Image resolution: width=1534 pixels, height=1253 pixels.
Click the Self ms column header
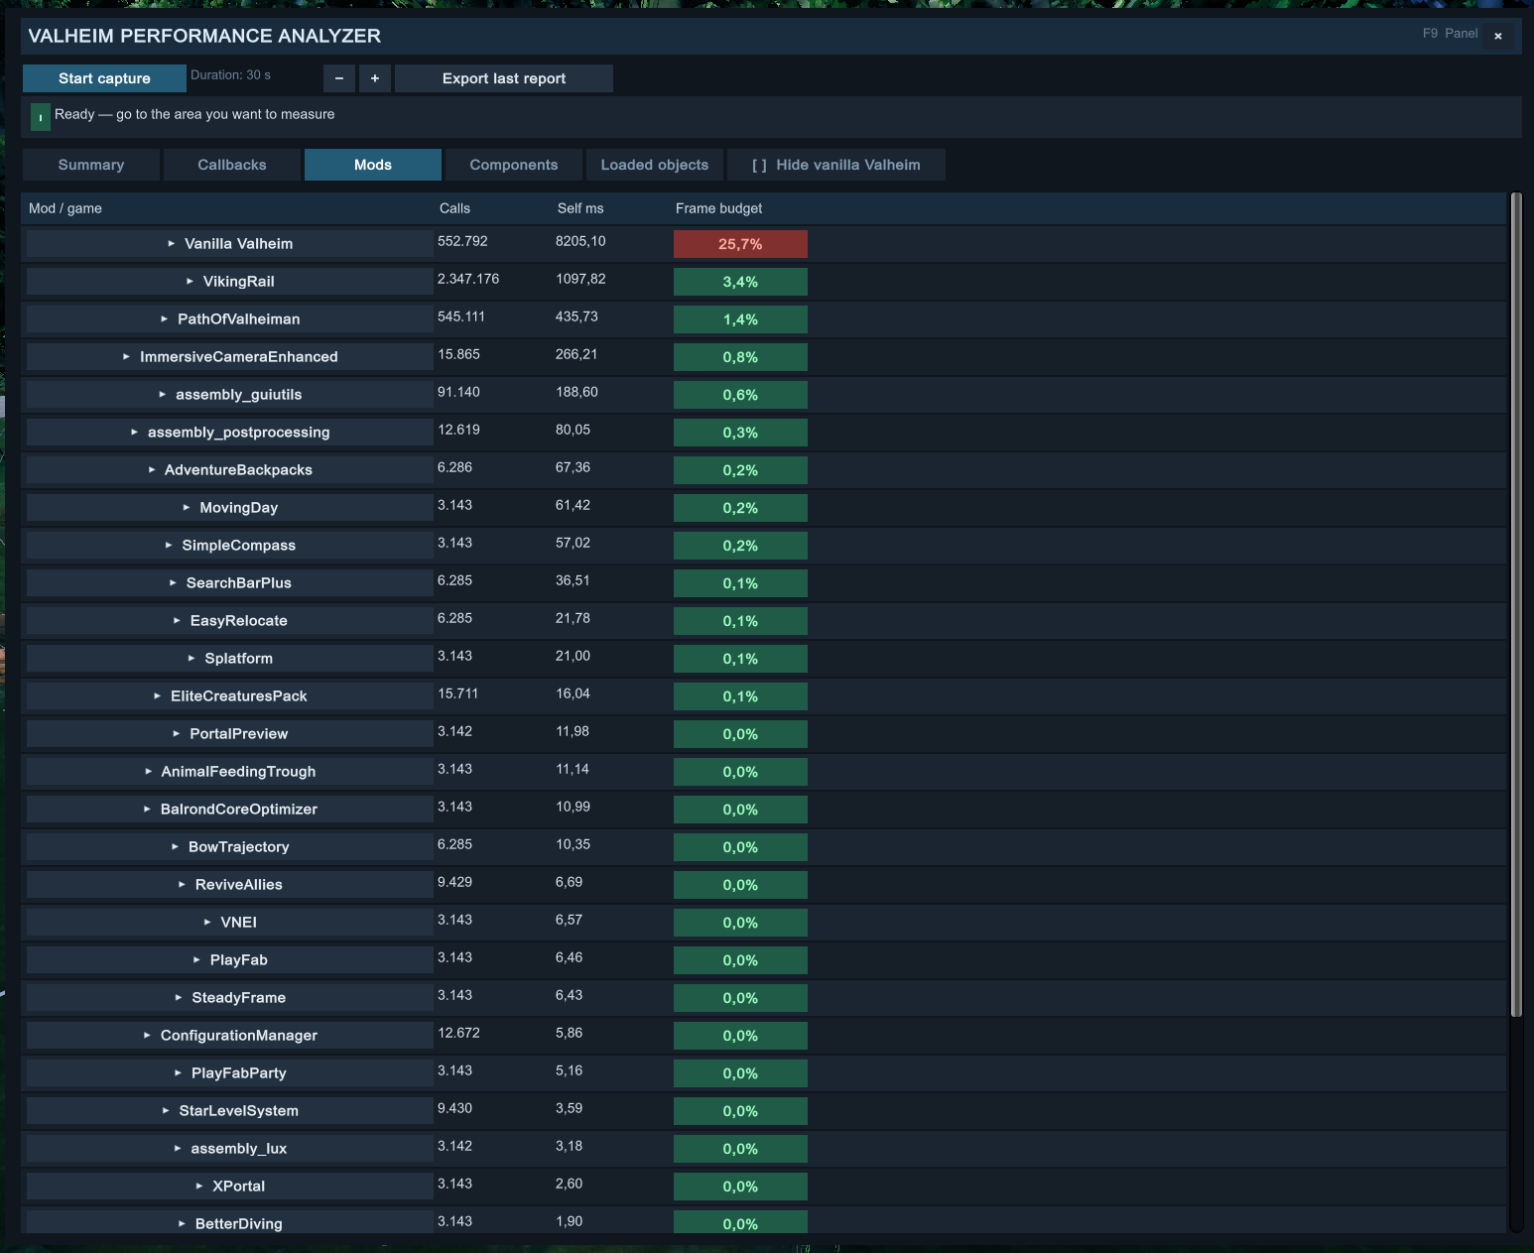tap(580, 208)
